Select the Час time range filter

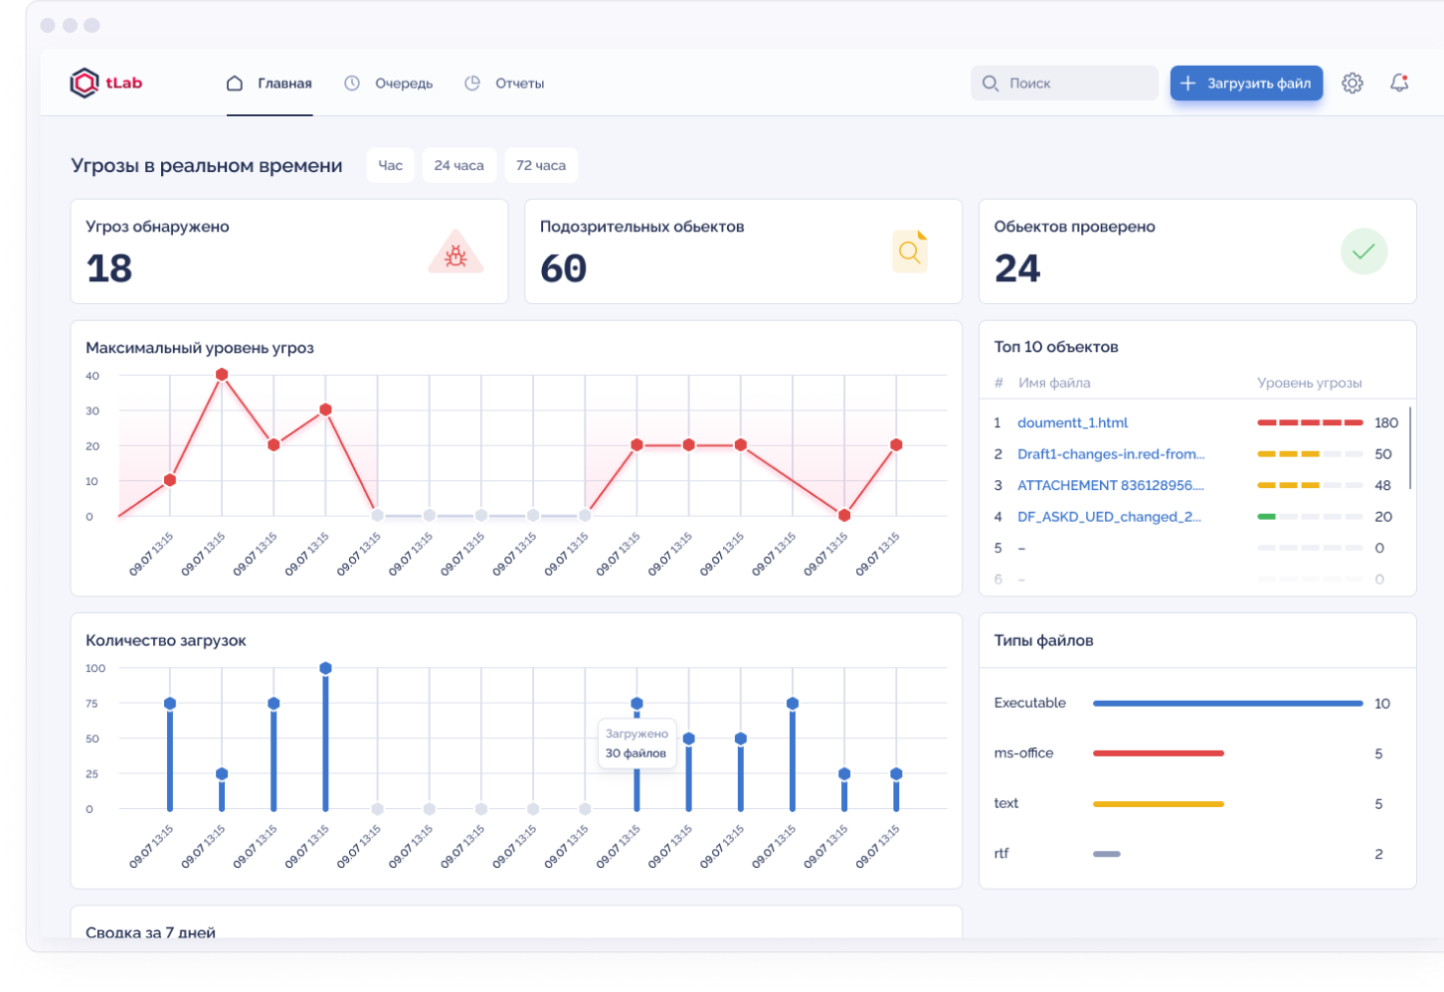[x=391, y=166]
